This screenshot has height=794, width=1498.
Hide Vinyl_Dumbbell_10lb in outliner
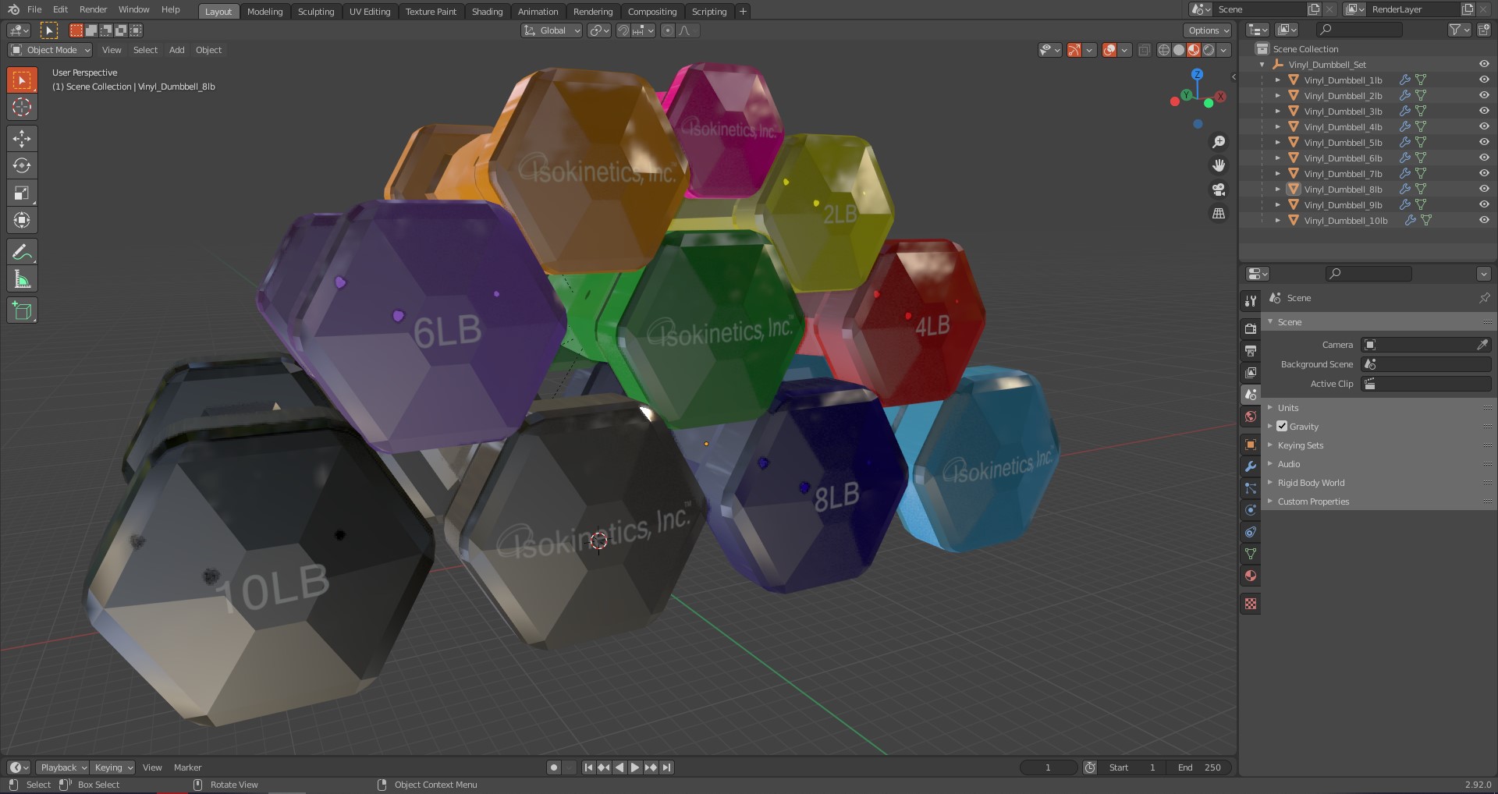(x=1484, y=220)
